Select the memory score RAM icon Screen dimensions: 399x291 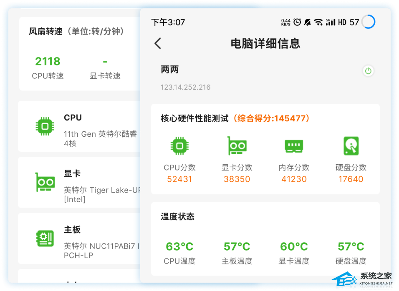[294, 146]
